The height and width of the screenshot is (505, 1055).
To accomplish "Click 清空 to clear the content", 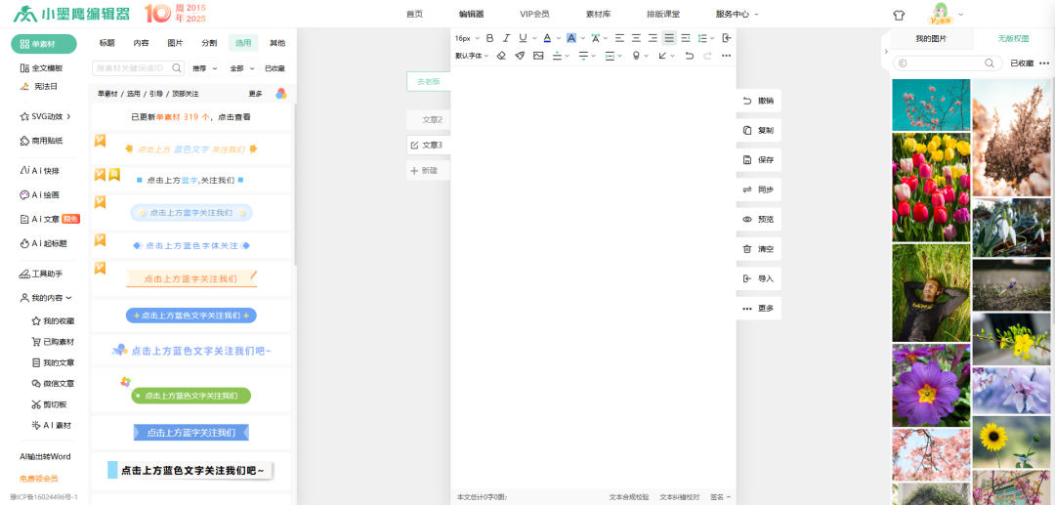I will [x=759, y=249].
